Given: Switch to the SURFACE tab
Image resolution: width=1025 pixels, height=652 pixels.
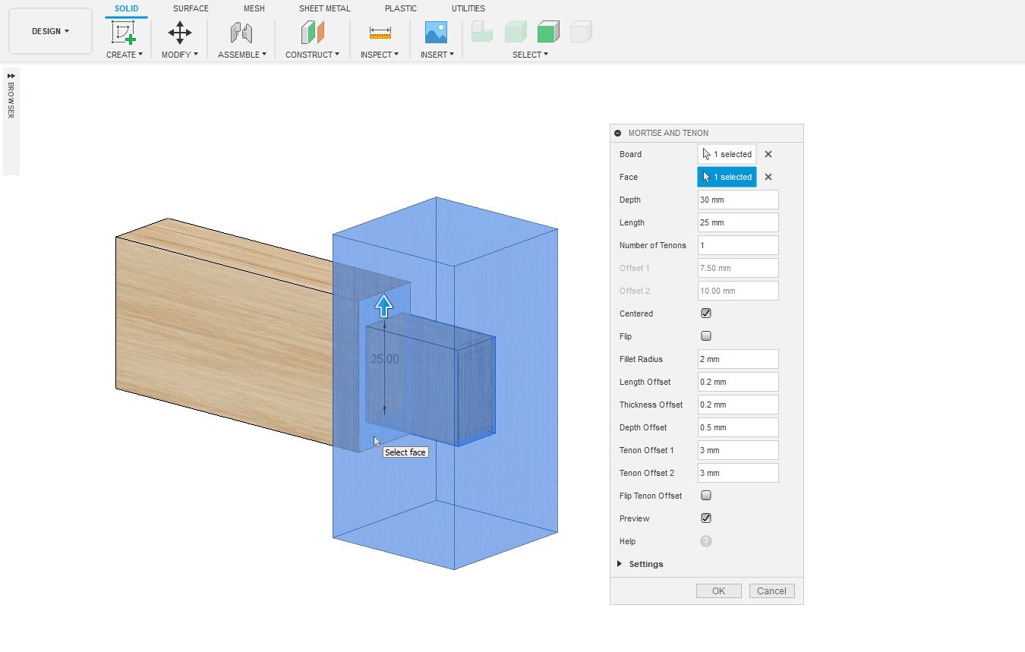Looking at the screenshot, I should (x=191, y=8).
